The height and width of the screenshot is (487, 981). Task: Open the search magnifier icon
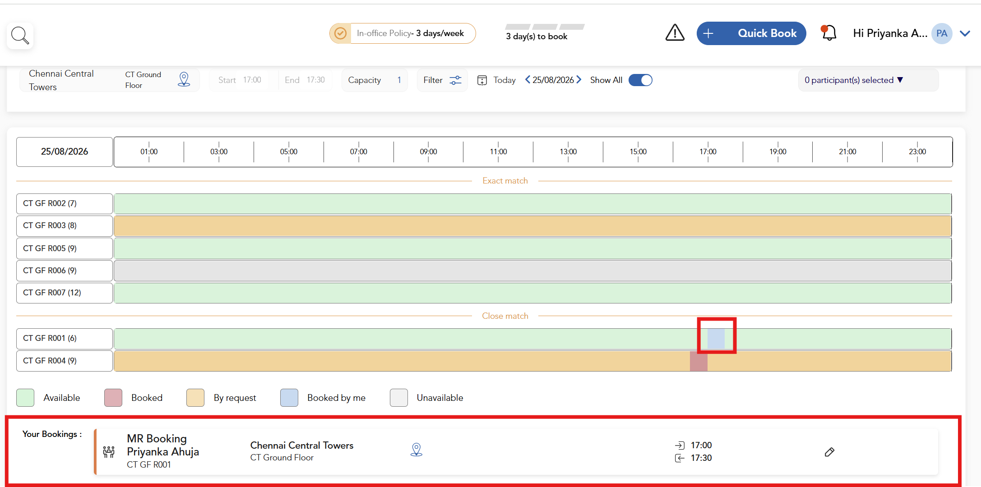tap(20, 35)
